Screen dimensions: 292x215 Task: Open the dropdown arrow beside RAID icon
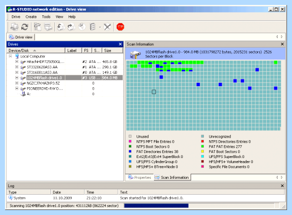pos(100,27)
